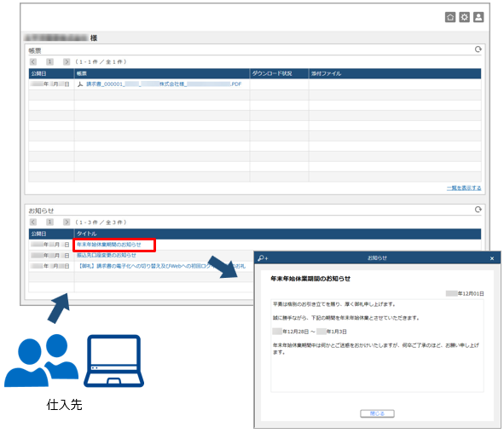The width and height of the screenshot is (504, 433).
Task: Go to previous page in お知らせ list
Action: tap(33, 222)
